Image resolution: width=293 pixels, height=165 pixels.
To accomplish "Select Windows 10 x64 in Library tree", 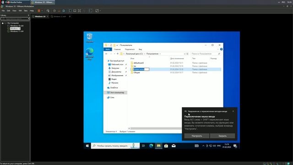I will [16, 26].
